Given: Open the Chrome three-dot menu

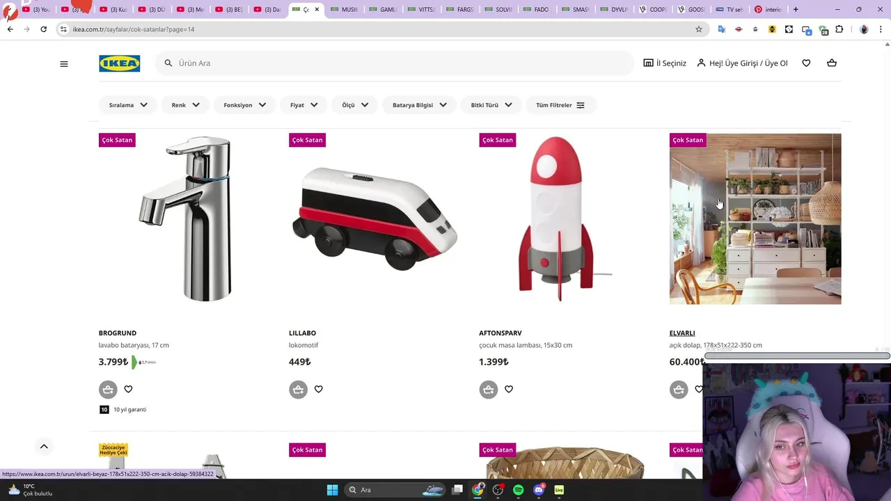Looking at the screenshot, I should 881,29.
